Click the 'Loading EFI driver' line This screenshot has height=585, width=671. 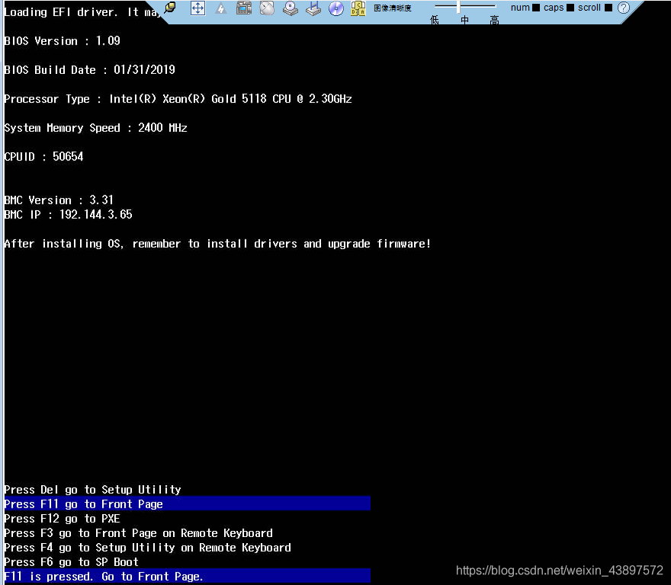pyautogui.click(x=82, y=12)
